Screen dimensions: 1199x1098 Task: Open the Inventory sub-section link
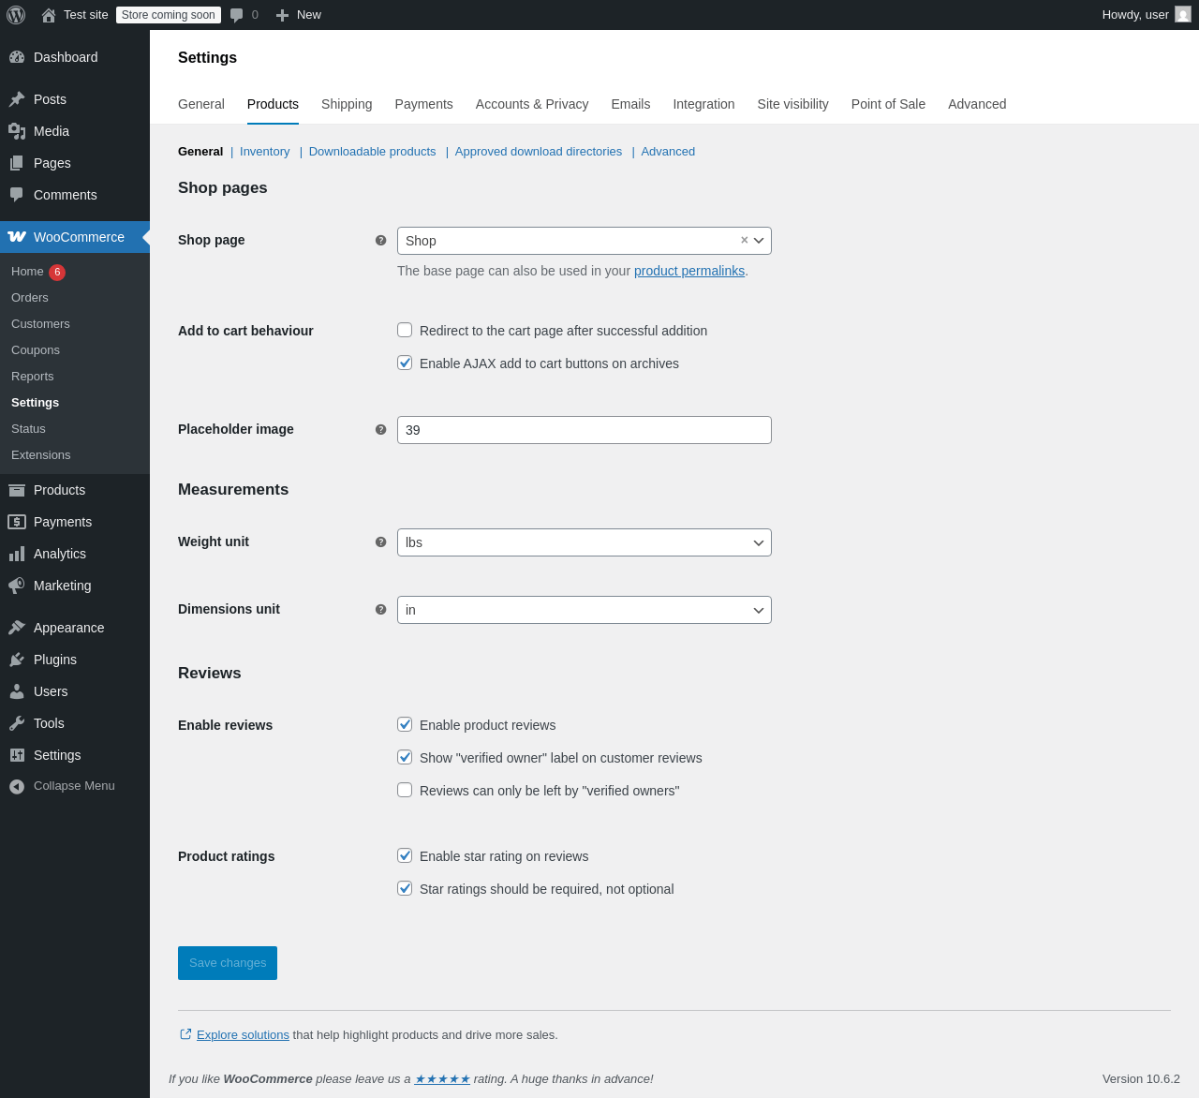(265, 152)
